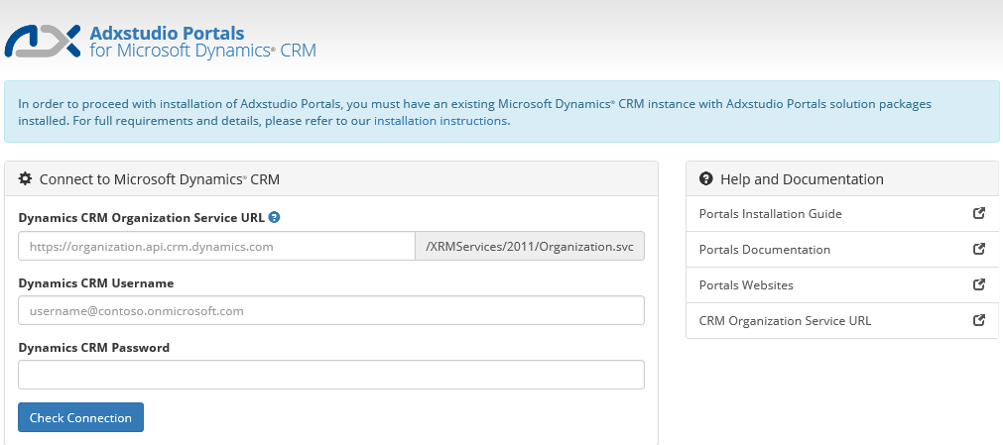Click the help icon beside Organization Service URL
The width and height of the screenshot is (1003, 445).
(x=275, y=217)
